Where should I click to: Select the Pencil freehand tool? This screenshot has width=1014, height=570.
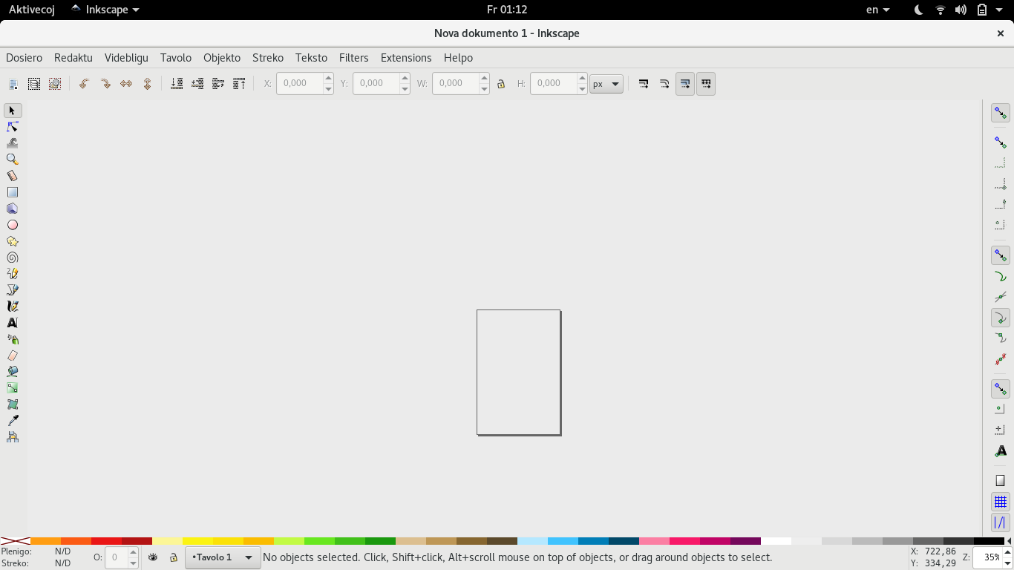tap(12, 274)
